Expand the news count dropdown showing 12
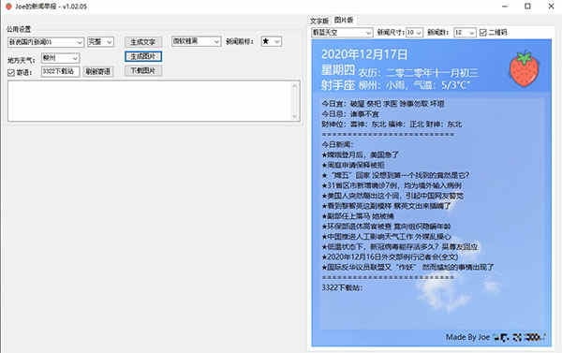Image resolution: width=562 pixels, height=353 pixels. coord(465,33)
